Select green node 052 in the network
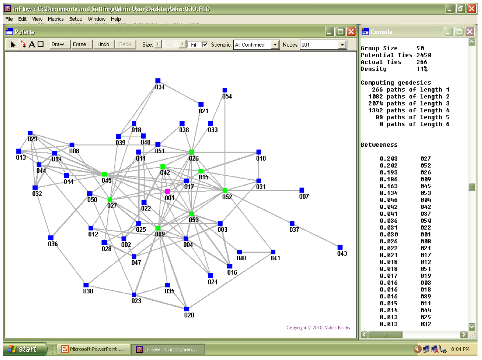Image resolution: width=482 pixels, height=360 pixels. pyautogui.click(x=225, y=190)
